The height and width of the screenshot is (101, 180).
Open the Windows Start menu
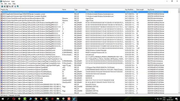coord(3,99)
